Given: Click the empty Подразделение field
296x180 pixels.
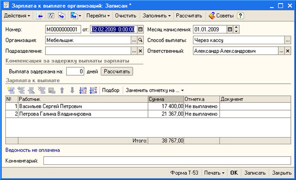Looking at the screenshot, I should coord(88,51).
